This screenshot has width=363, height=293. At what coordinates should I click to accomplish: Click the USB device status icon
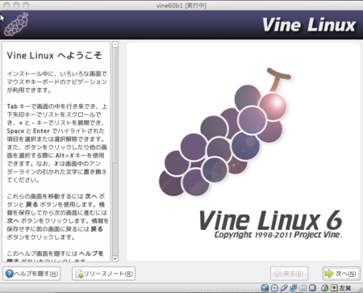284,288
